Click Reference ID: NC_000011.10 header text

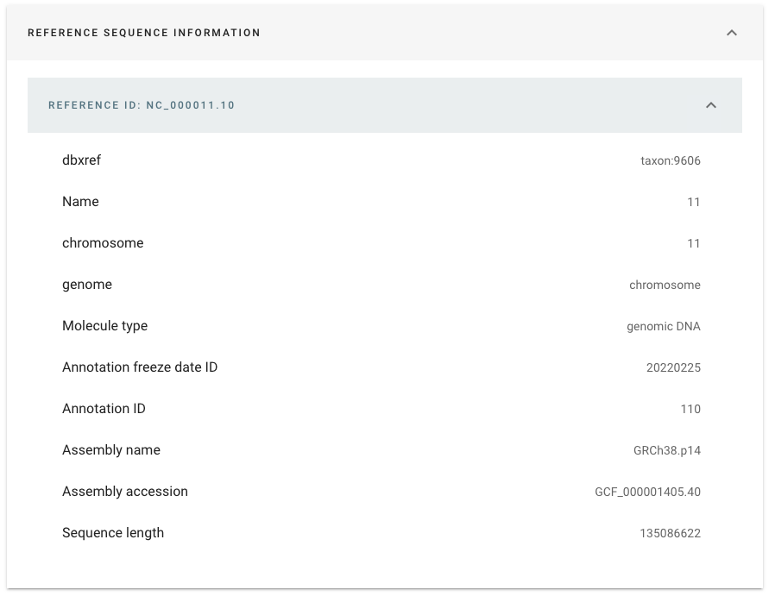(x=142, y=105)
